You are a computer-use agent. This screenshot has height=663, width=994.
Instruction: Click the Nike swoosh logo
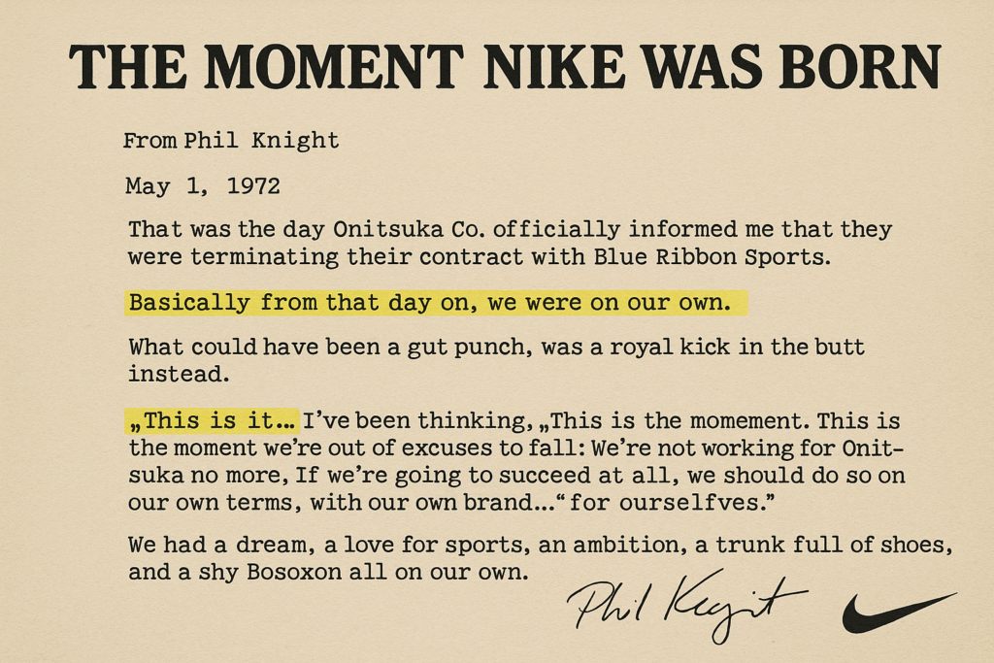[x=899, y=613]
